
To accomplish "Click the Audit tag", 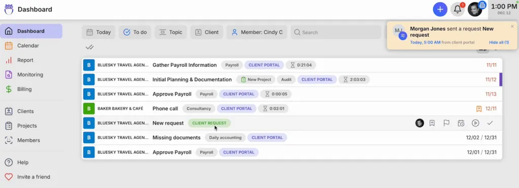I will [x=286, y=80].
